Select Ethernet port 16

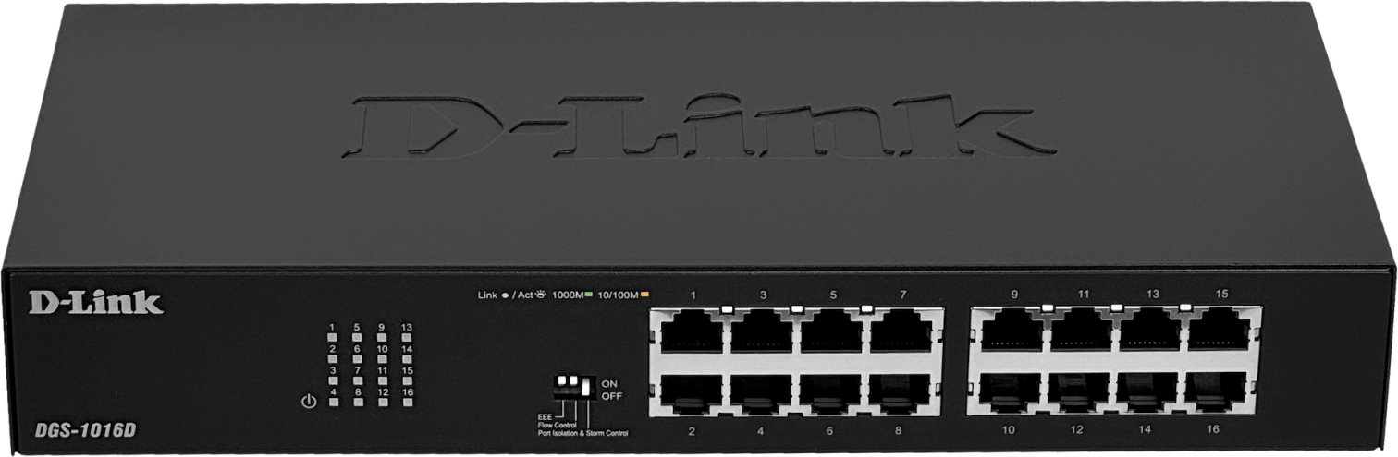1216,394
